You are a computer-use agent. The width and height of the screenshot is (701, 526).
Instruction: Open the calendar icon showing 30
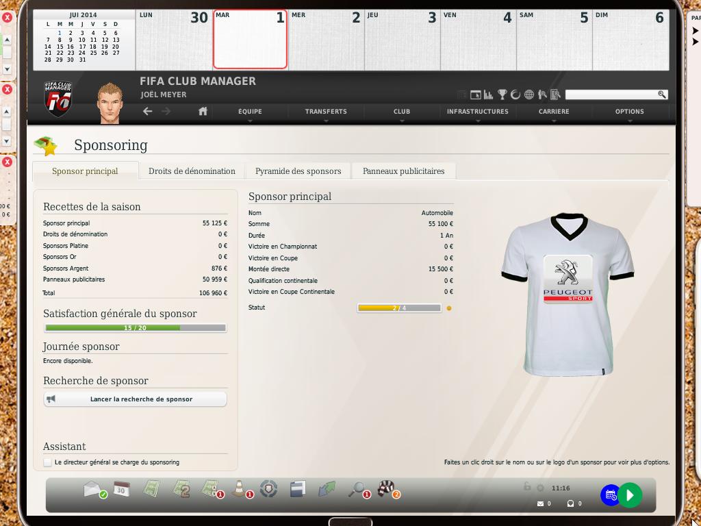[121, 489]
